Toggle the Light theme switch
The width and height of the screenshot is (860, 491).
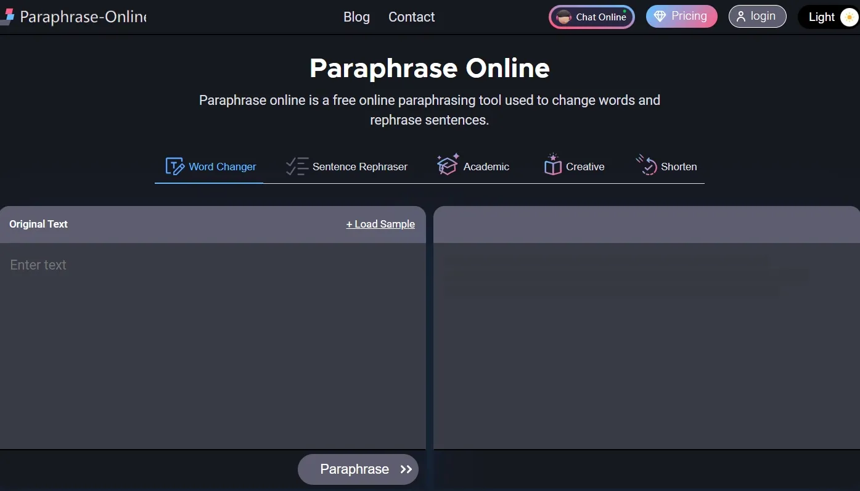[829, 17]
